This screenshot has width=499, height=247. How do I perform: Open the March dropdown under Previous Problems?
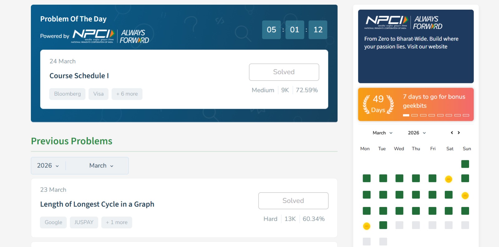click(101, 166)
